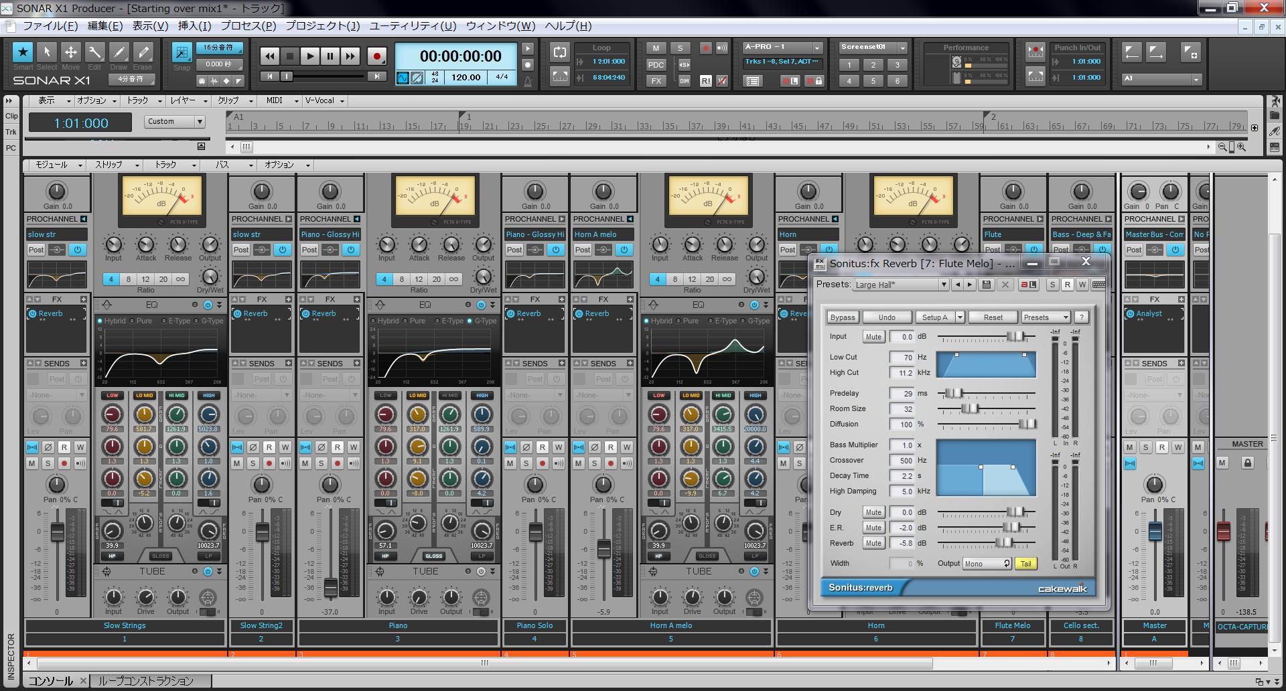Click Reverb window Read automation R button
The height and width of the screenshot is (691, 1286).
tap(1068, 285)
